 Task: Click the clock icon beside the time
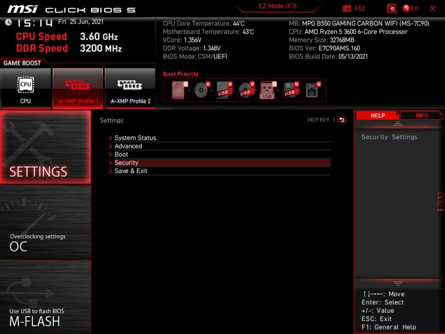8,22
